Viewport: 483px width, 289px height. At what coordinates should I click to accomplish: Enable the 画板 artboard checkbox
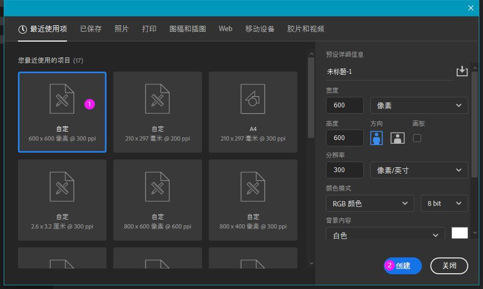[x=417, y=138]
